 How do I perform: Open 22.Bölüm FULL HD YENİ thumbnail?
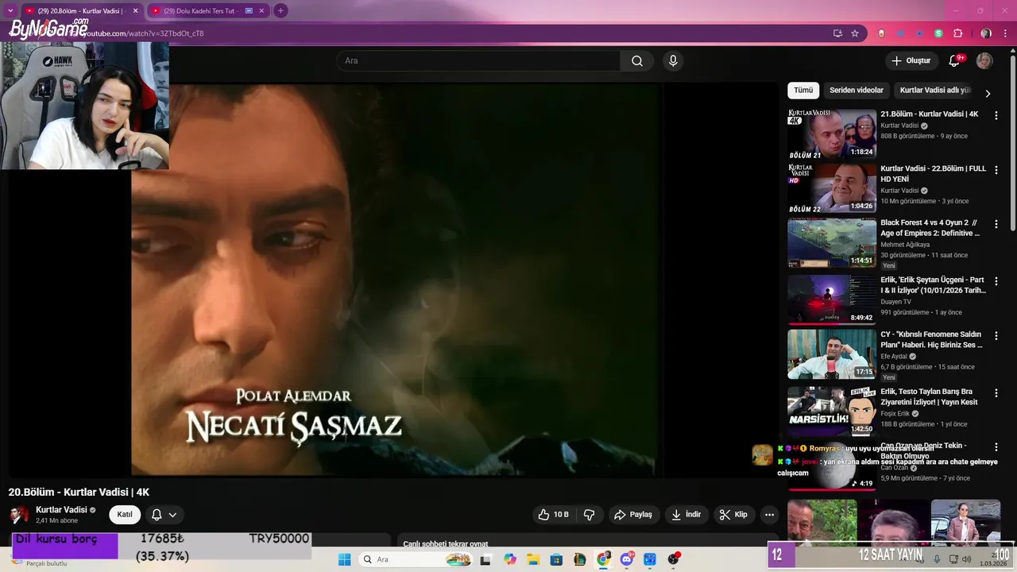point(832,188)
